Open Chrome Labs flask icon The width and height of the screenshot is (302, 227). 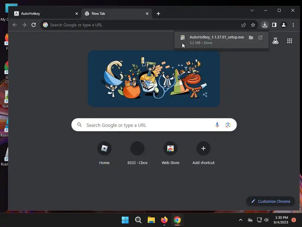pyautogui.click(x=275, y=41)
